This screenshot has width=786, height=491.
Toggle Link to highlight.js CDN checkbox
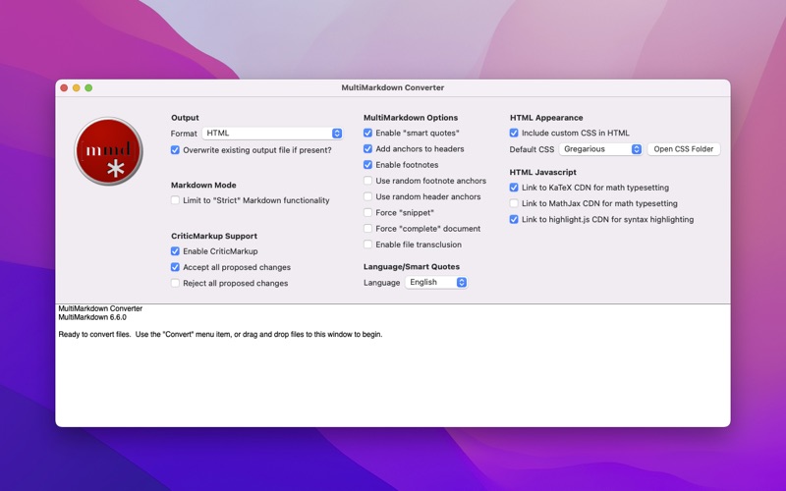tap(514, 219)
